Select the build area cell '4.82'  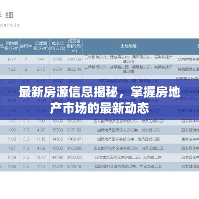(x=41, y=130)
